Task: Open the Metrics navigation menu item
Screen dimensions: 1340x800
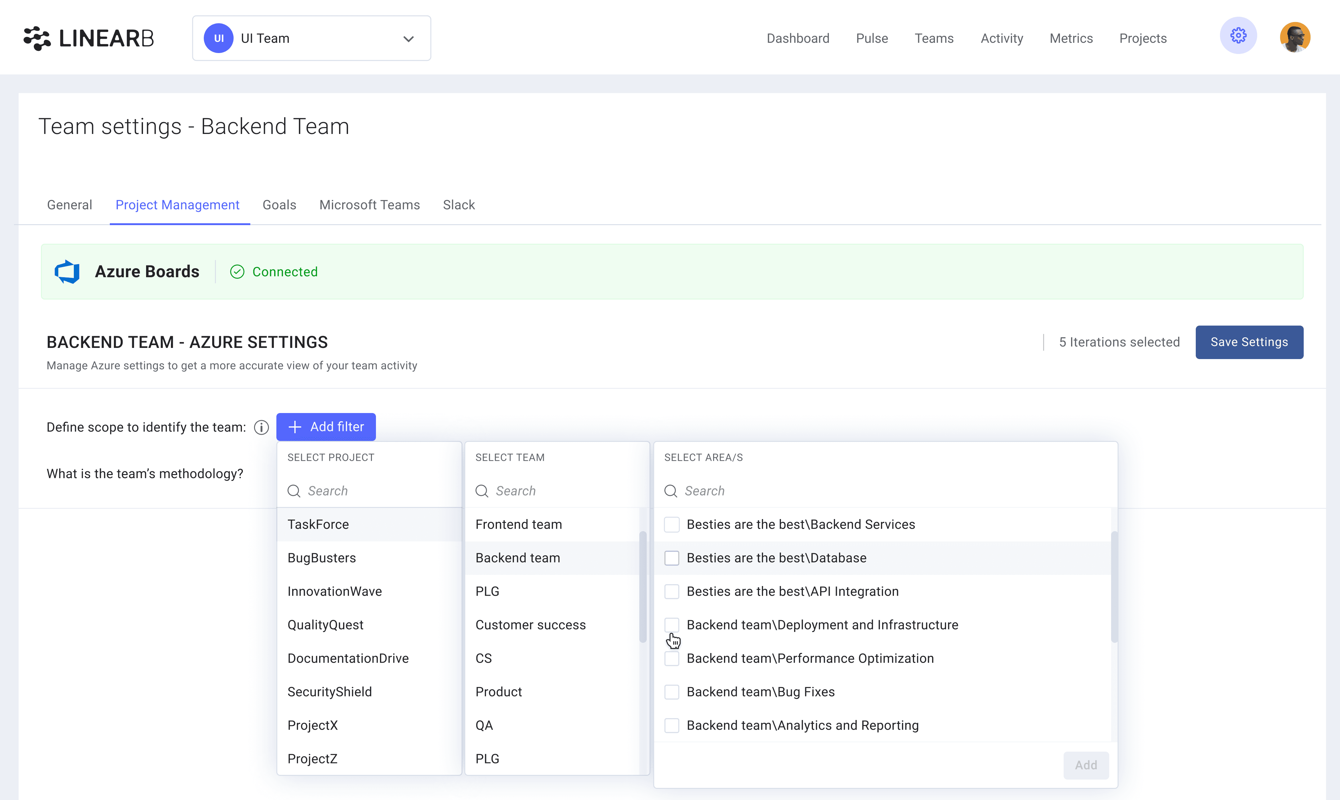Action: (x=1071, y=38)
